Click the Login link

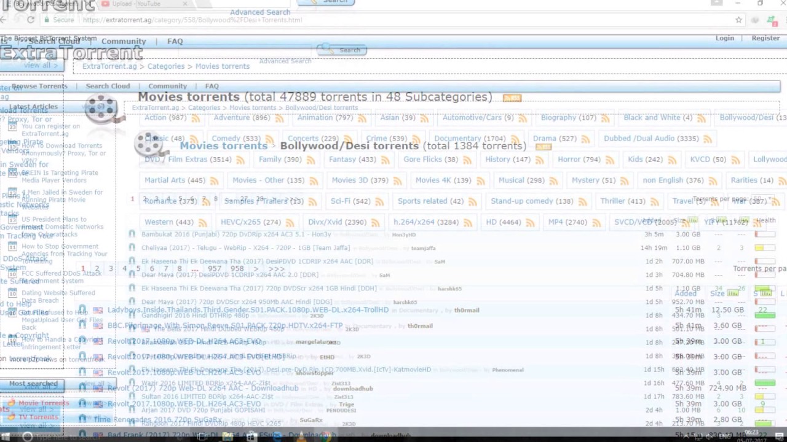coord(725,38)
